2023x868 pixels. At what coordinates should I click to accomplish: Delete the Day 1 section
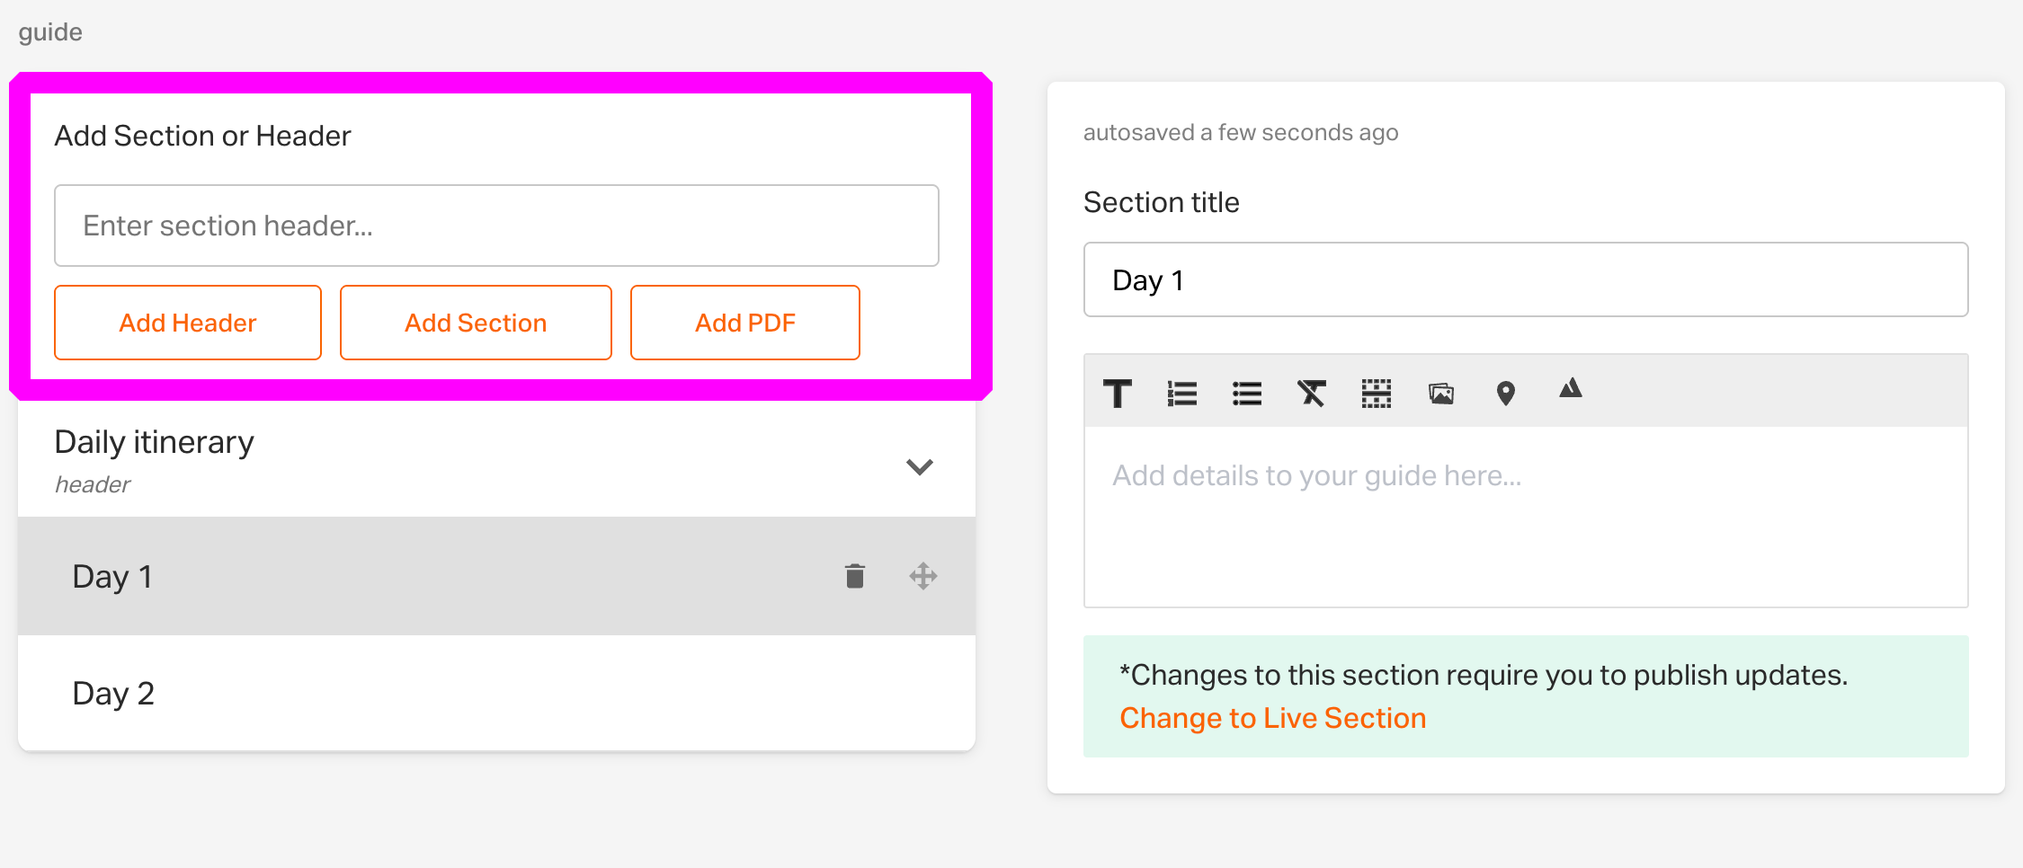coord(855,576)
